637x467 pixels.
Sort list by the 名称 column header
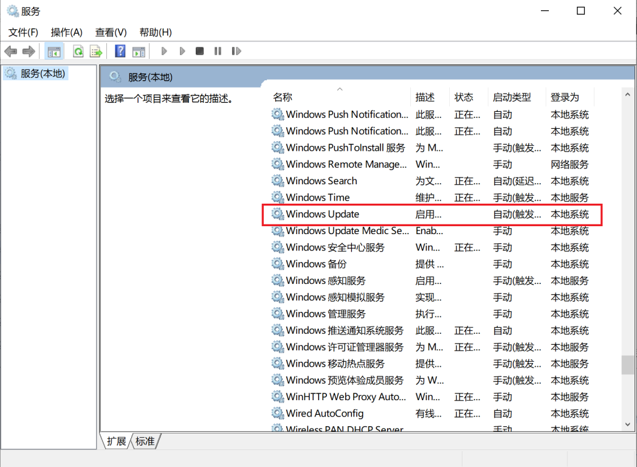pyautogui.click(x=283, y=97)
